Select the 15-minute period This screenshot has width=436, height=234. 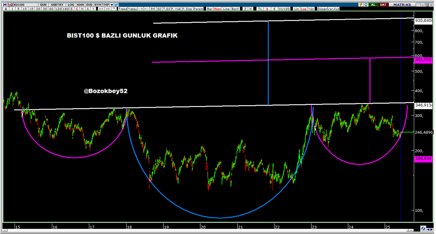[x=31, y=9]
